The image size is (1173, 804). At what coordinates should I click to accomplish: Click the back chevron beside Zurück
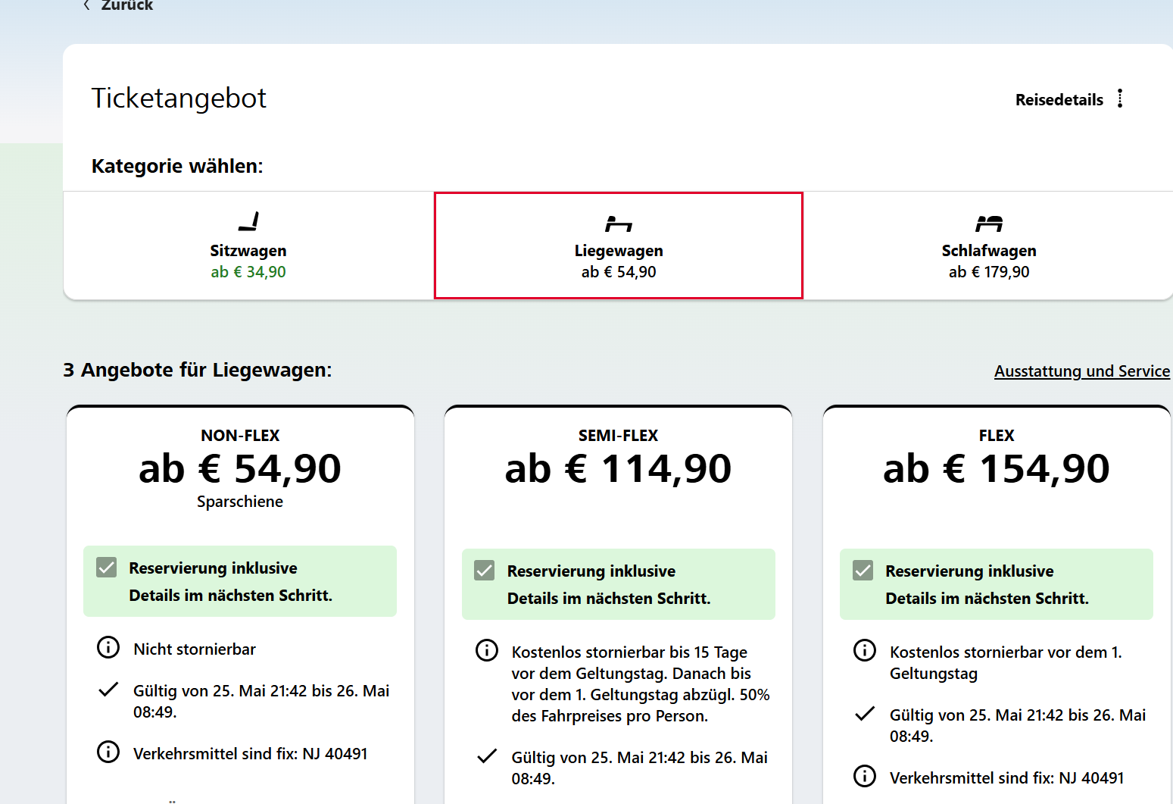pyautogui.click(x=86, y=5)
